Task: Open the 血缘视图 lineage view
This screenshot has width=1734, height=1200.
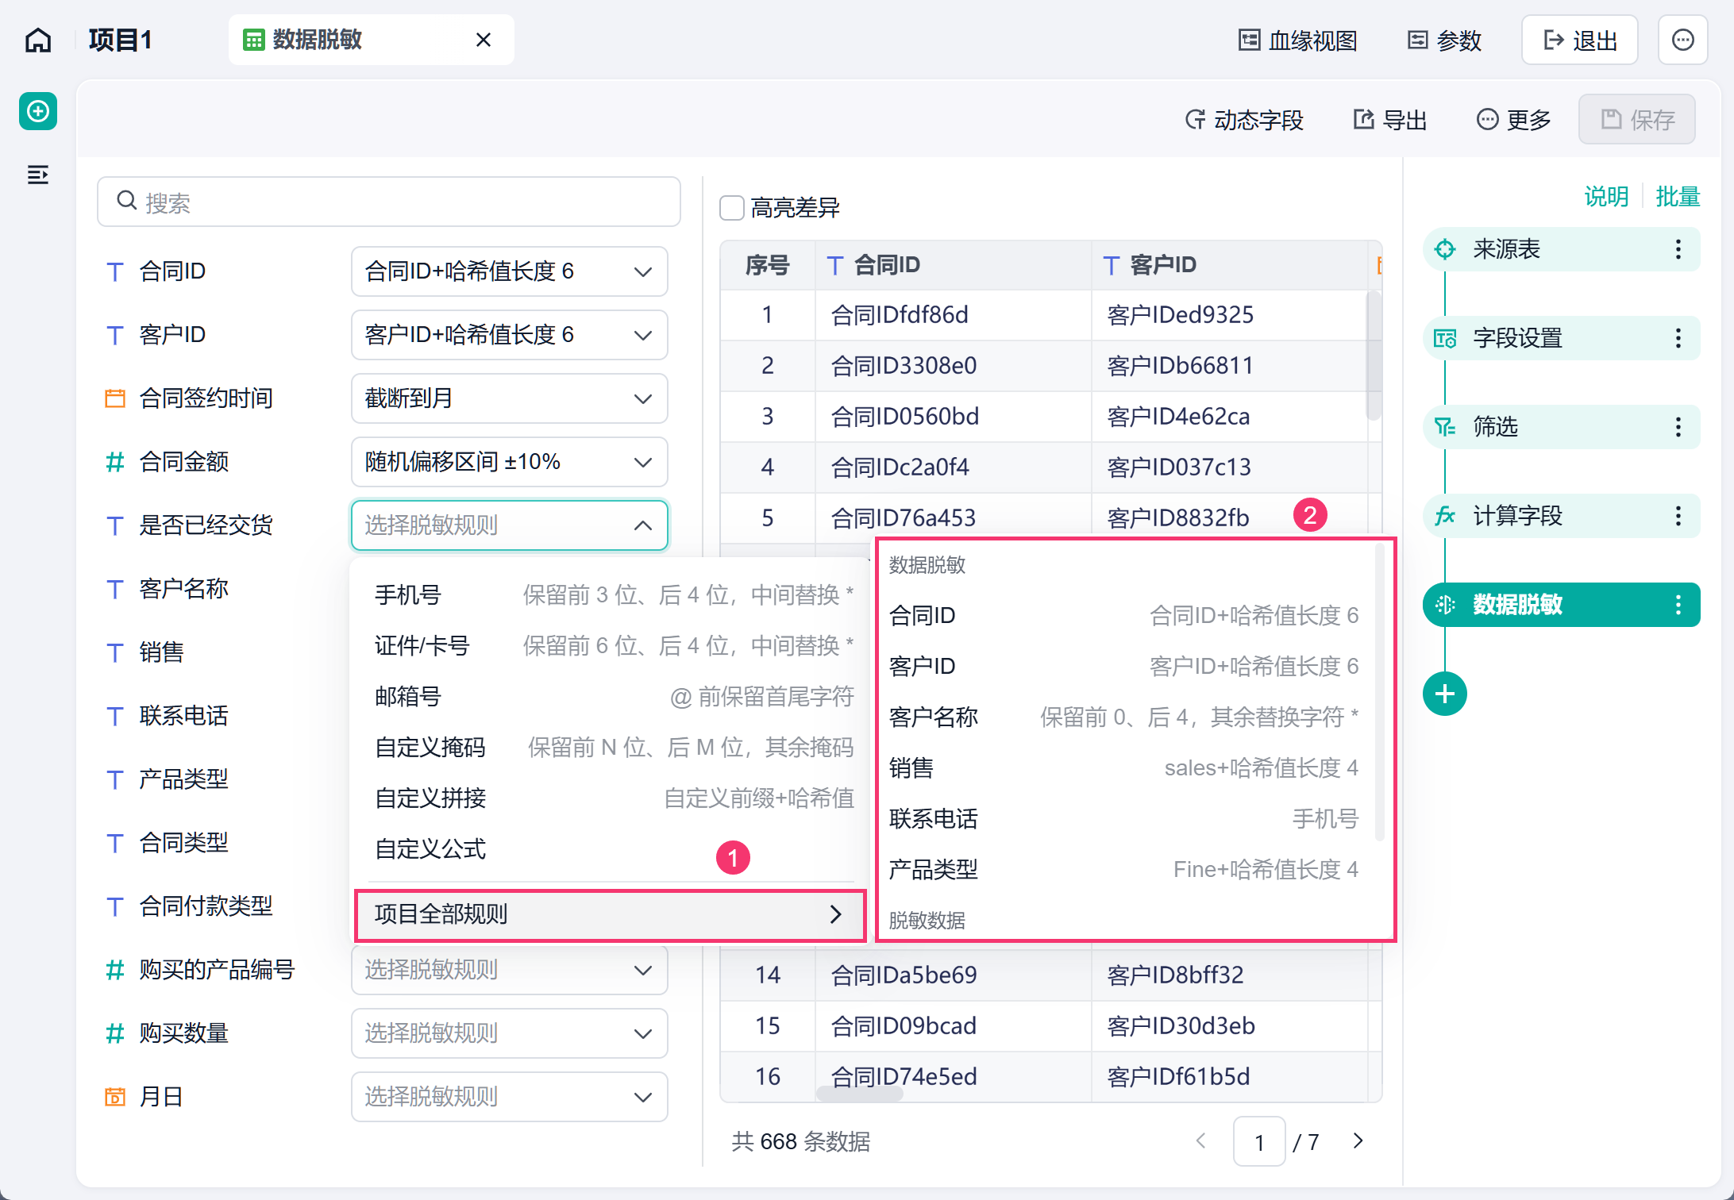Action: coord(1298,40)
